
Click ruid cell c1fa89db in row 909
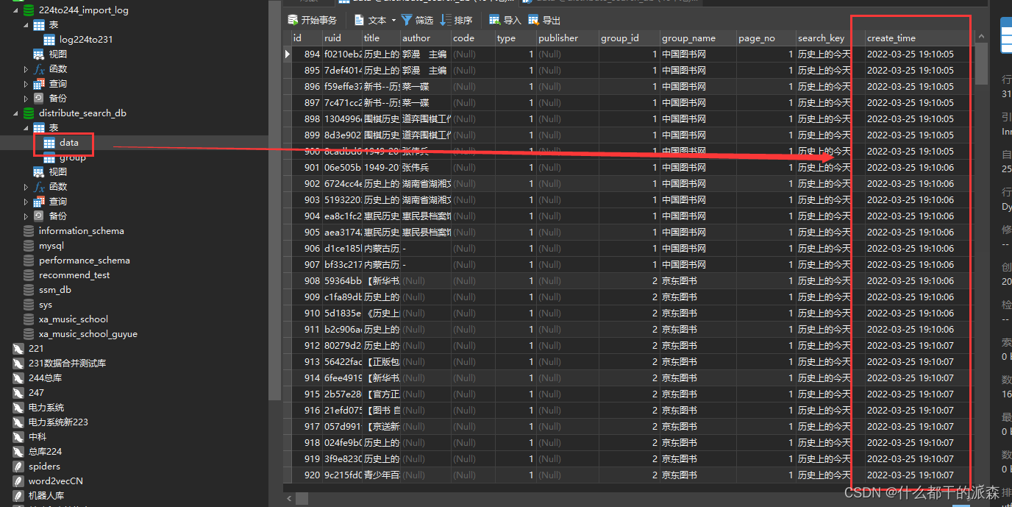(x=342, y=297)
